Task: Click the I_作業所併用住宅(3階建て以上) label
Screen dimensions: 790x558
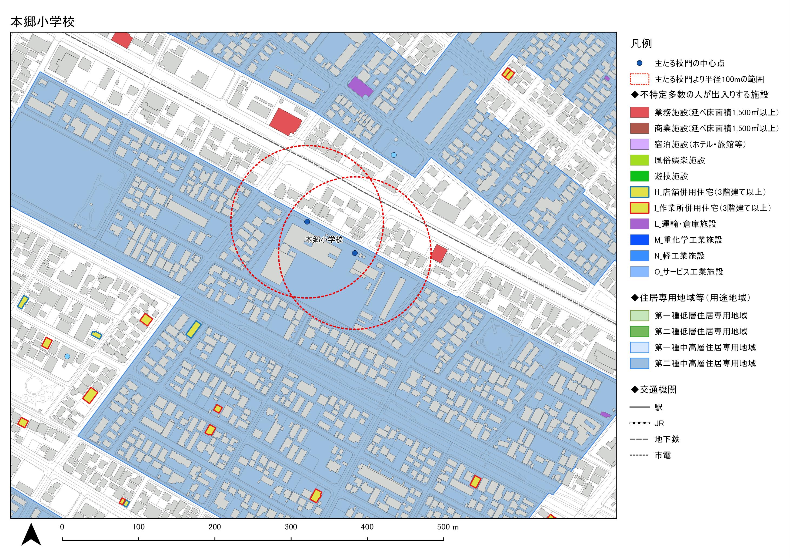Action: click(713, 208)
